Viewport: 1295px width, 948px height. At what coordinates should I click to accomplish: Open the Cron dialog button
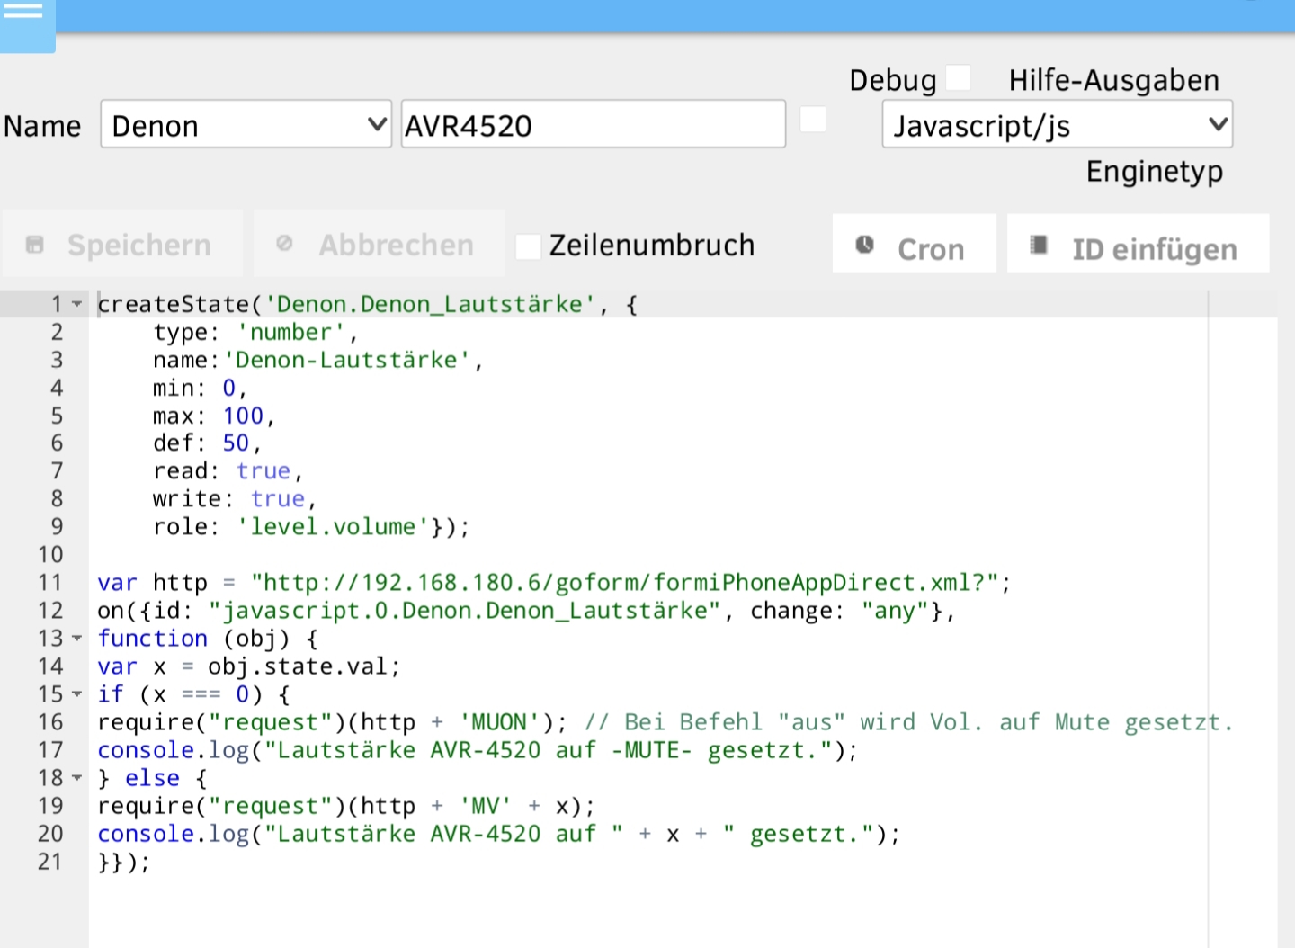tap(914, 244)
